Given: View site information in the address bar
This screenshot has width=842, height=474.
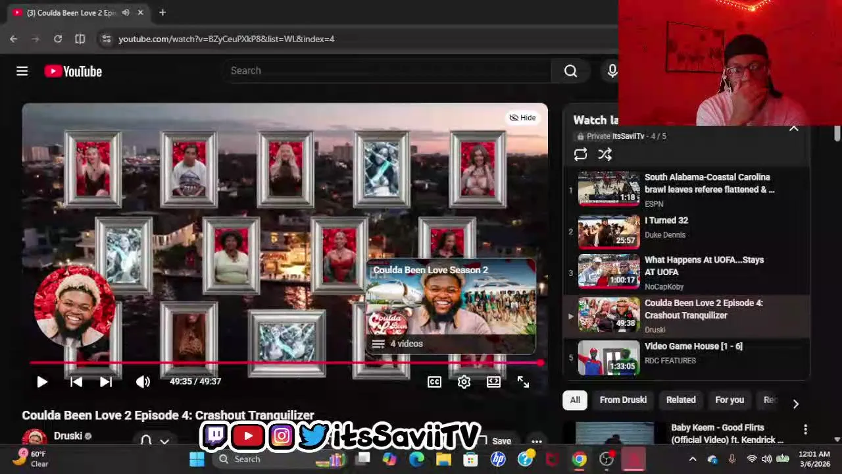Looking at the screenshot, I should click(106, 39).
